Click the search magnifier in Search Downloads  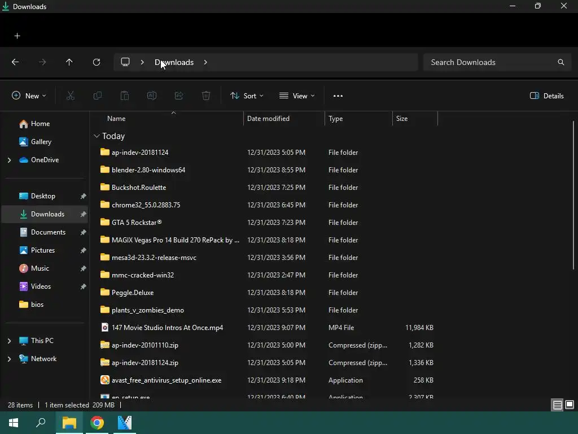tap(561, 62)
